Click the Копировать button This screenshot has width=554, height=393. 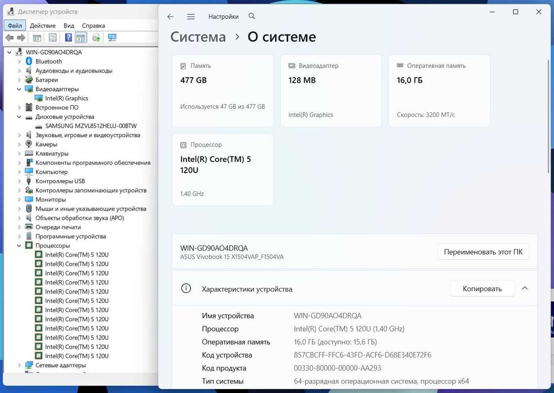pyautogui.click(x=482, y=289)
